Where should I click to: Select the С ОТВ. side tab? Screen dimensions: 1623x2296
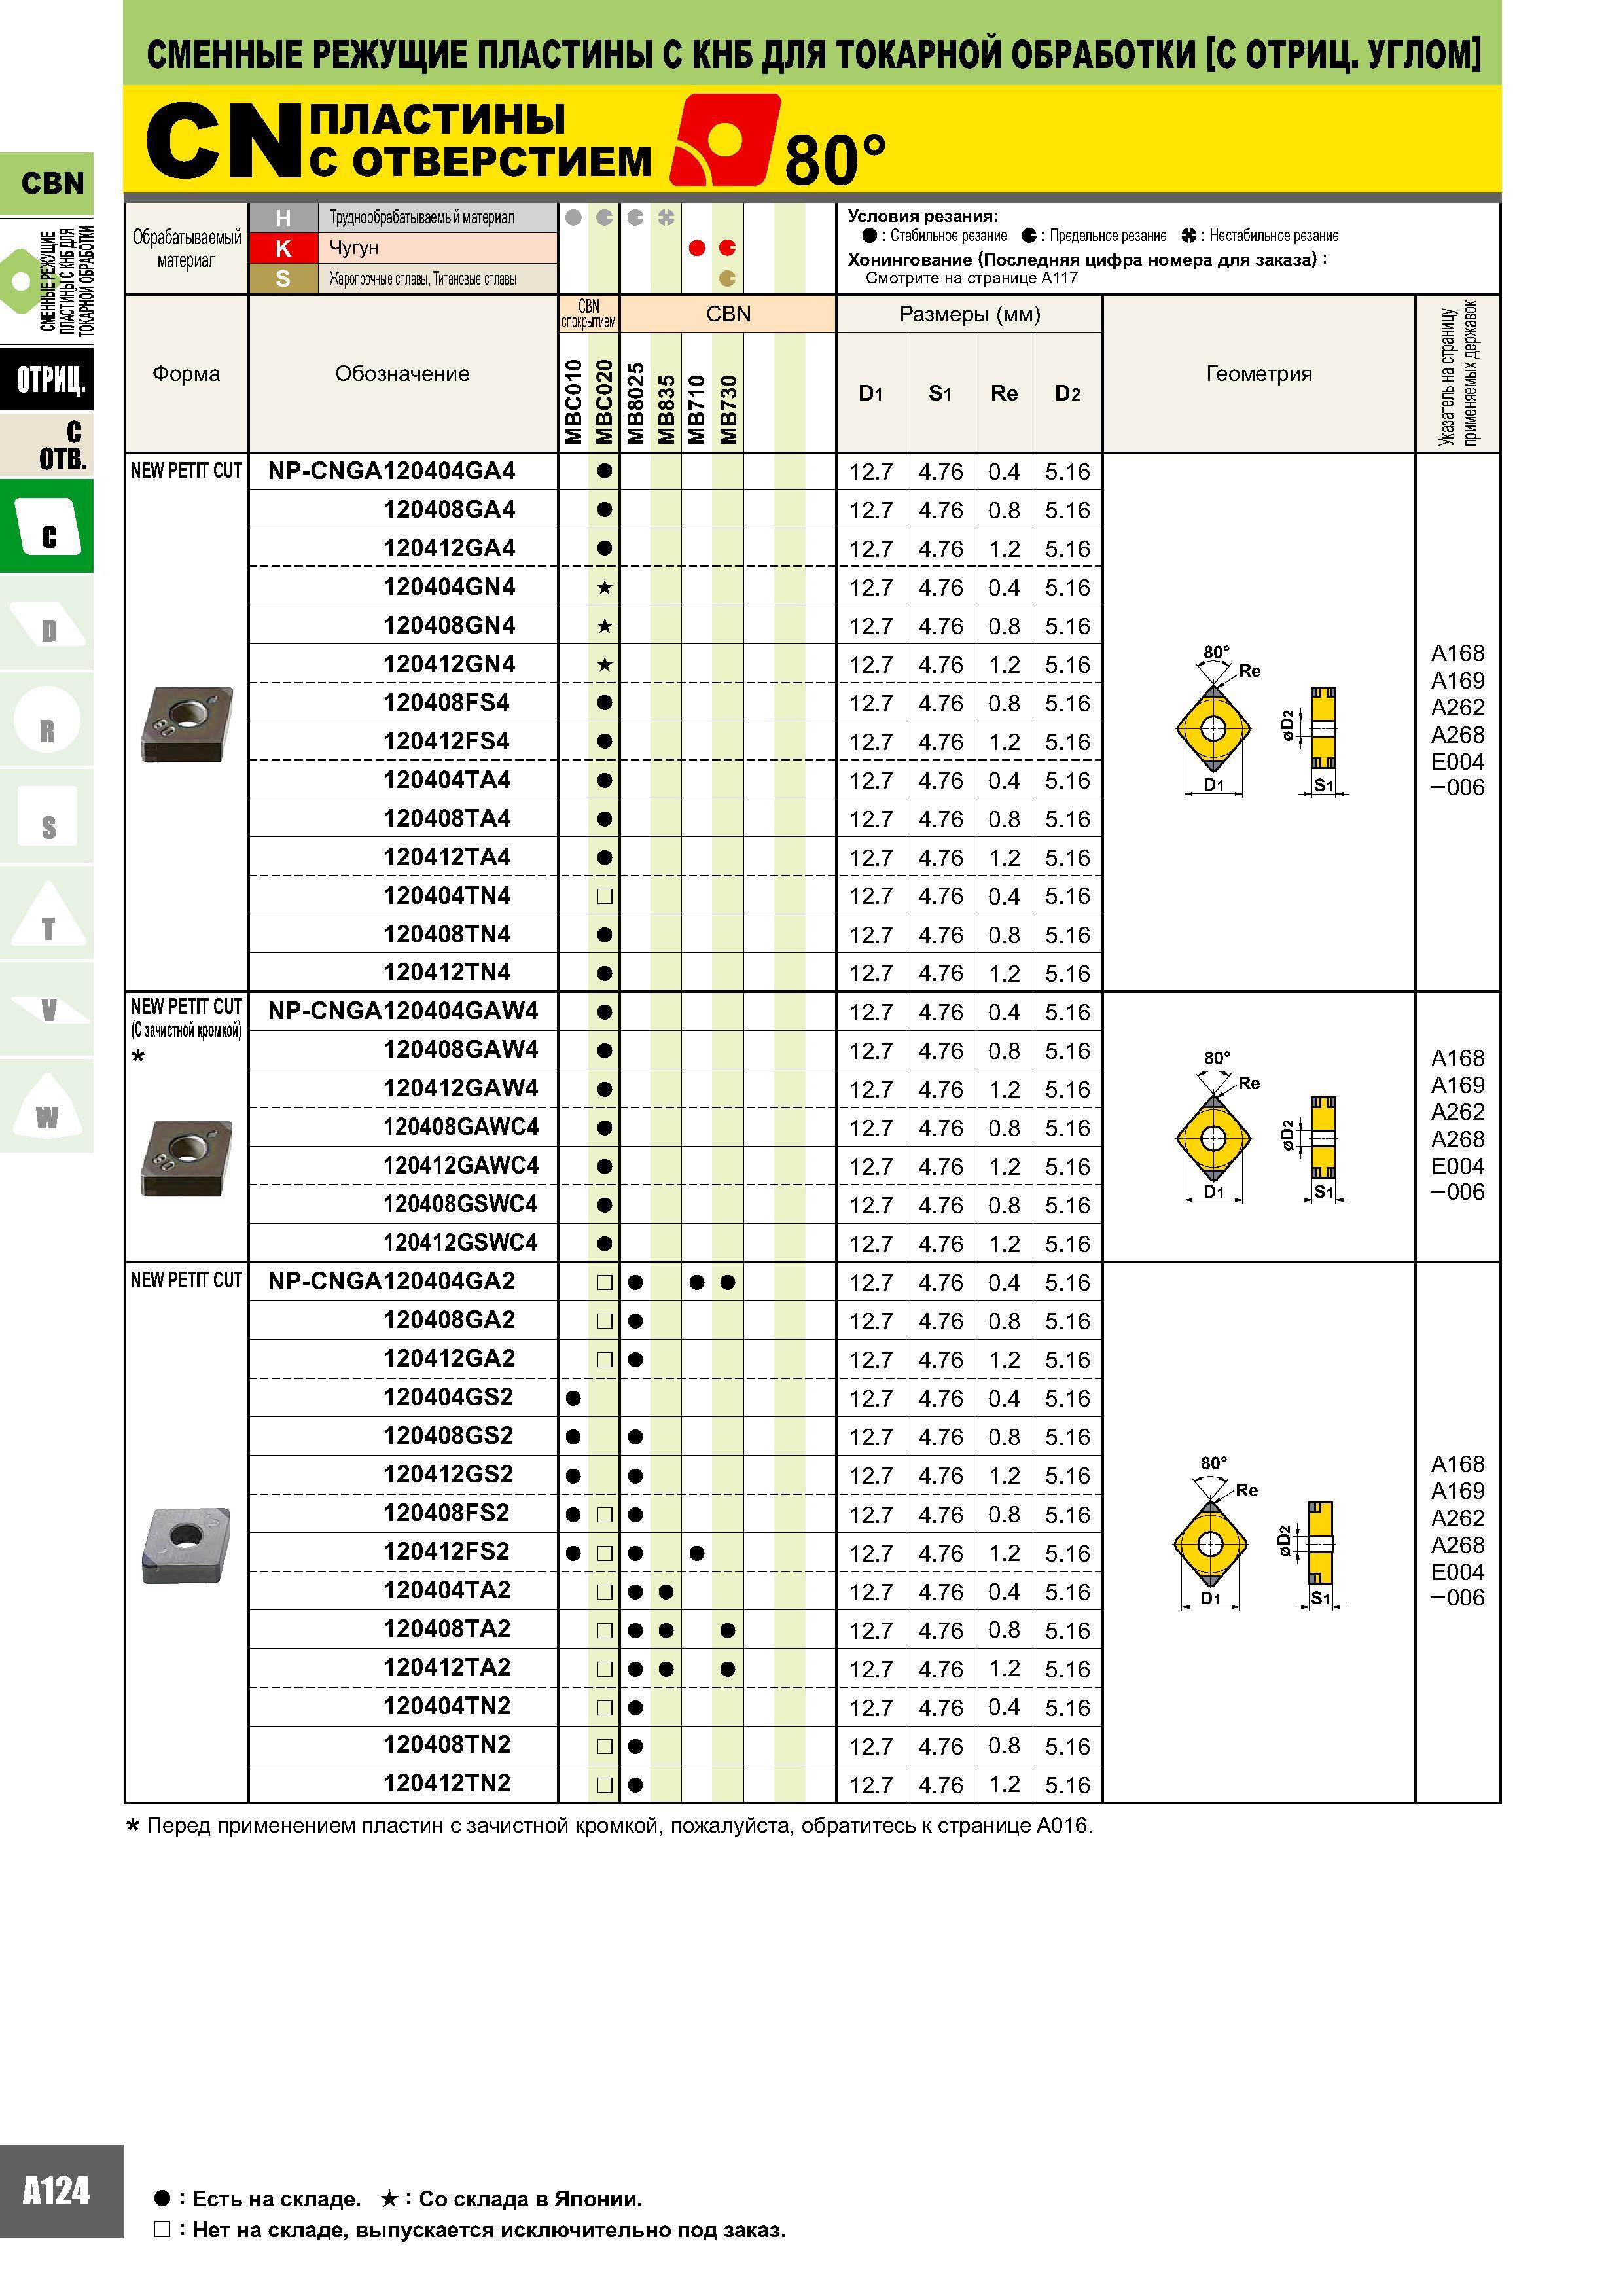click(47, 445)
